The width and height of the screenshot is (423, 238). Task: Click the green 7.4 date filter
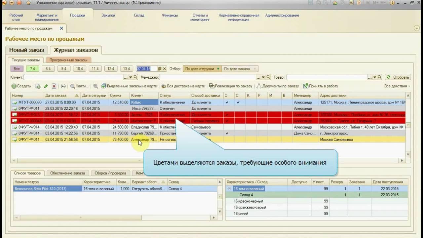coord(32,69)
